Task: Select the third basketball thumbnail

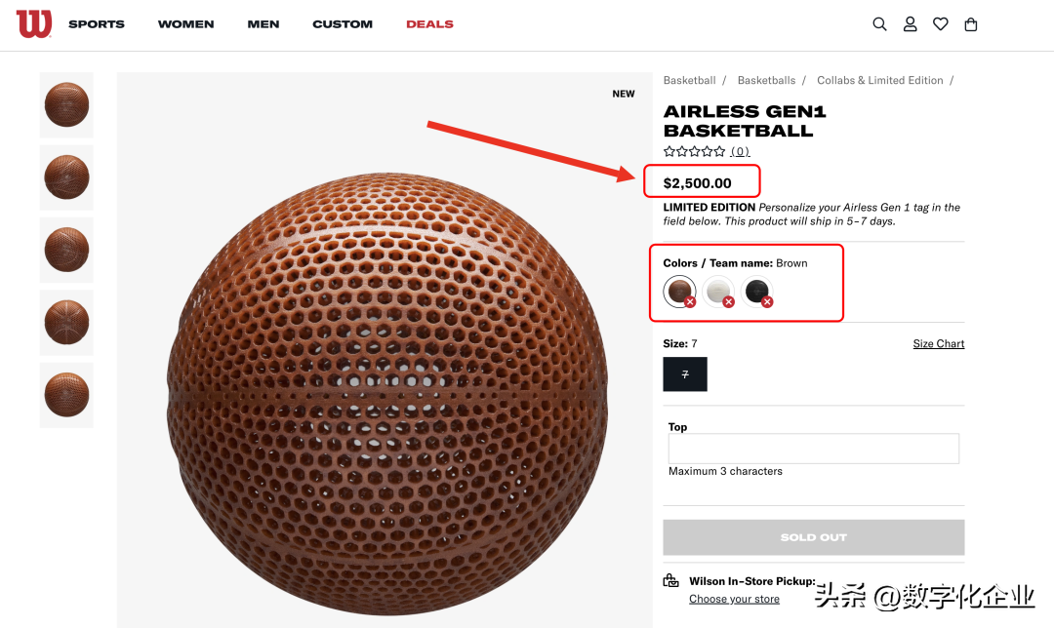Action: pos(66,250)
